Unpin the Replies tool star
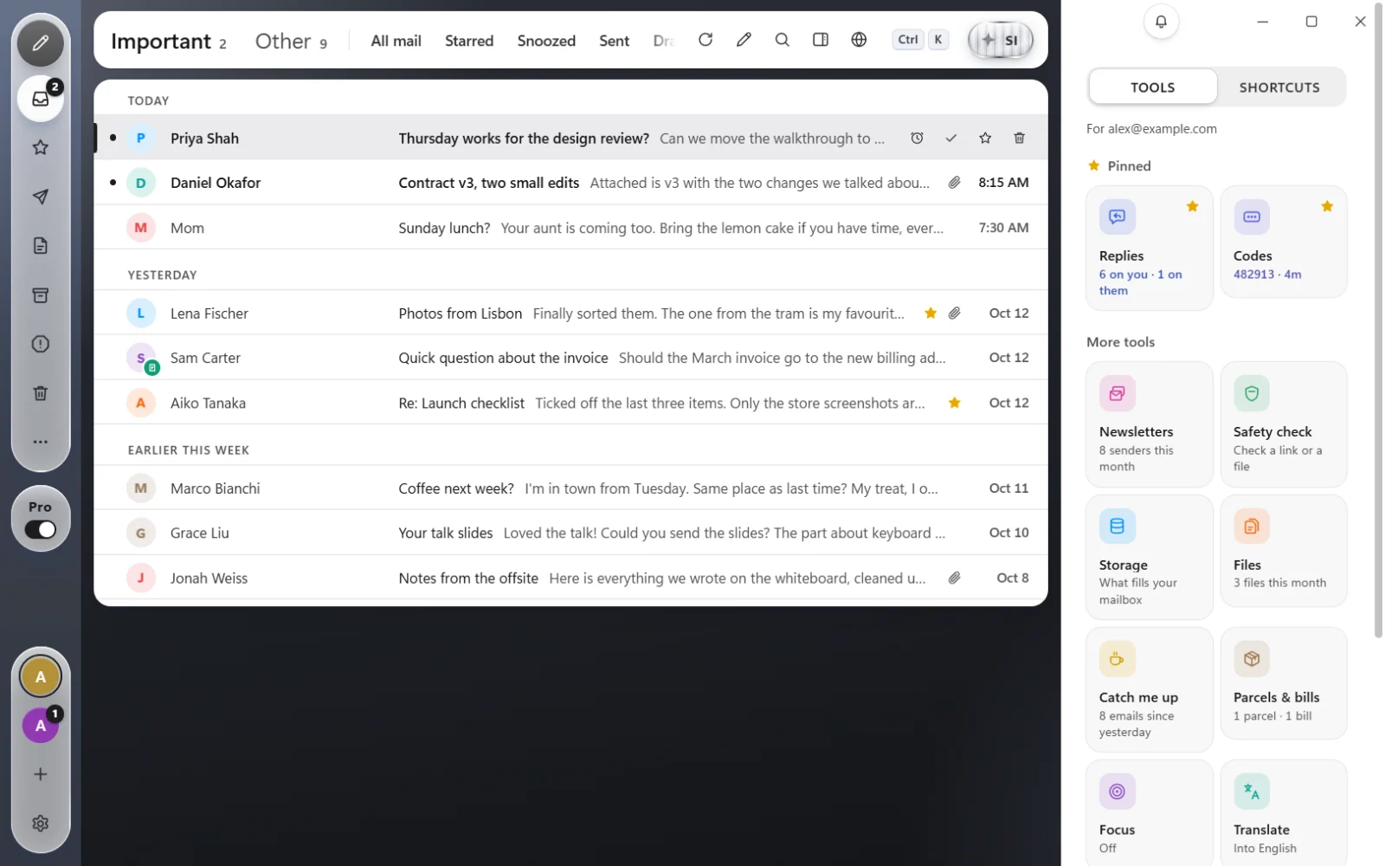The image size is (1385, 866). pos(1192,206)
